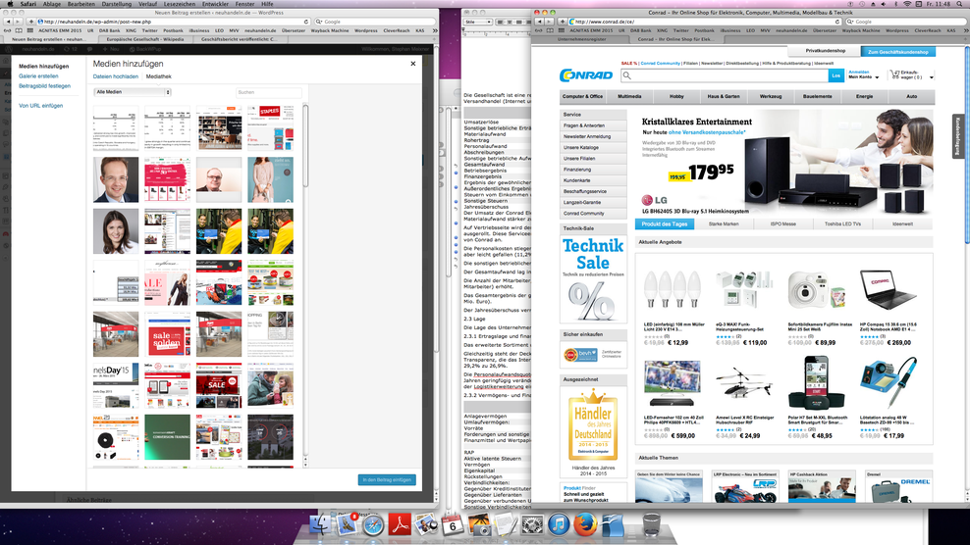Select the Produkt des Tages tab
Image resolution: width=970 pixels, height=545 pixels.
coord(665,223)
